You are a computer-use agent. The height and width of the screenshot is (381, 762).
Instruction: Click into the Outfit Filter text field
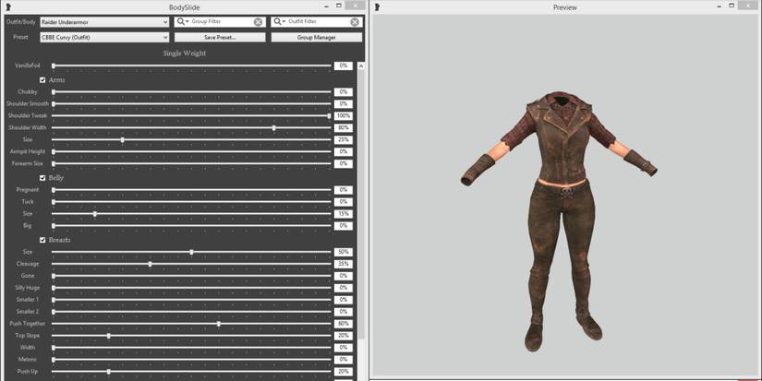point(319,22)
